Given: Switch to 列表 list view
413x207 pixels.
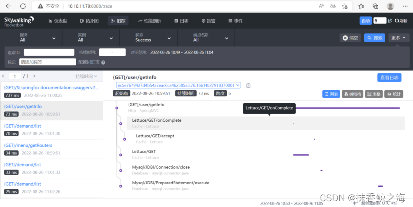Looking at the screenshot, I should [x=331, y=94].
